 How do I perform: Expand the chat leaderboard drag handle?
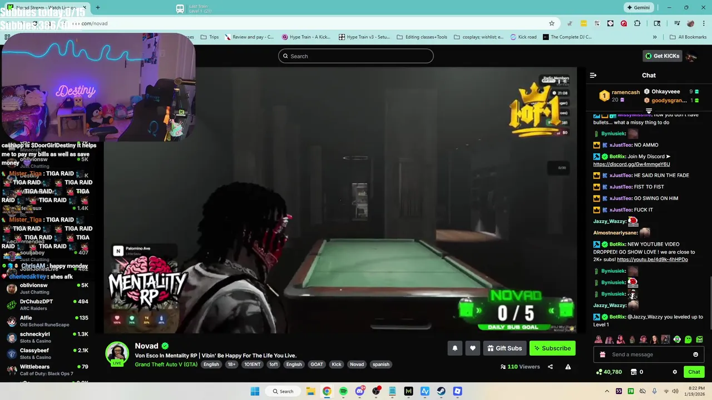649,111
